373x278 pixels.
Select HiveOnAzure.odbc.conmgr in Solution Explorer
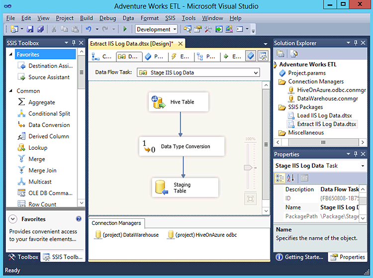(327, 90)
